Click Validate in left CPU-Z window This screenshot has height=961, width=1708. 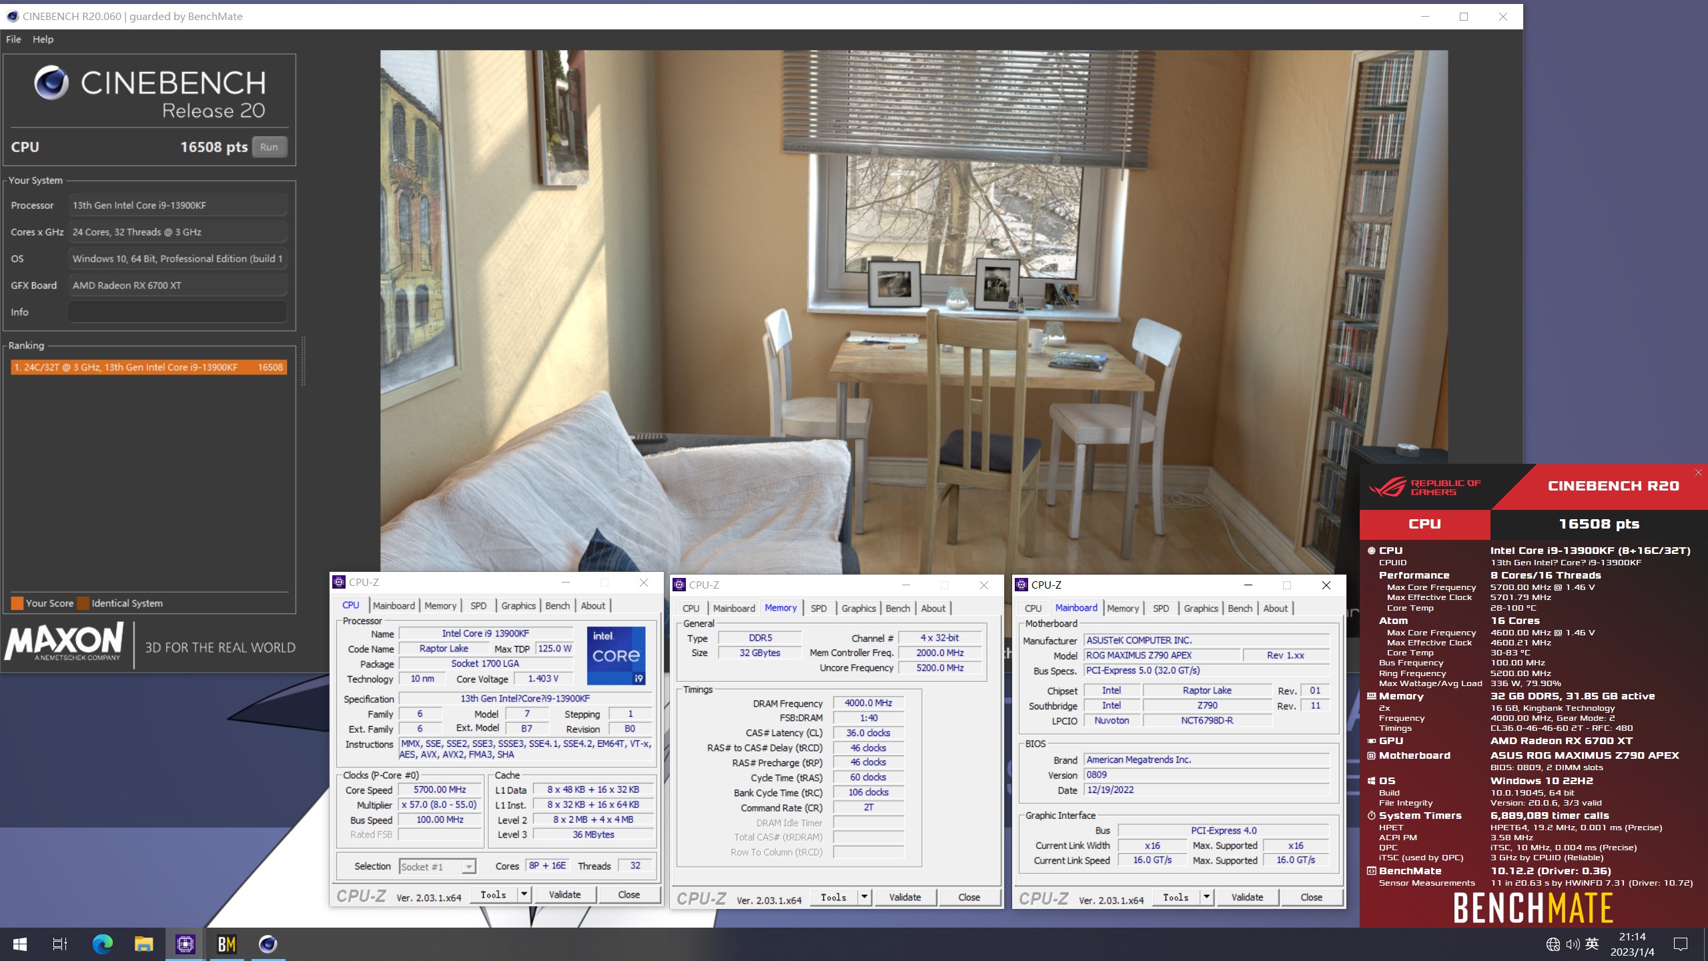tap(564, 894)
